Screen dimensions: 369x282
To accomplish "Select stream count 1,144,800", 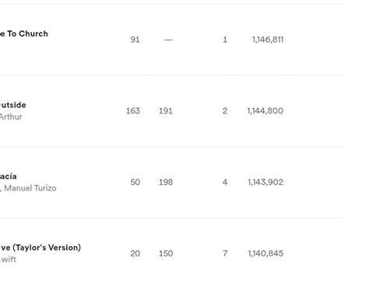I will tap(265, 111).
